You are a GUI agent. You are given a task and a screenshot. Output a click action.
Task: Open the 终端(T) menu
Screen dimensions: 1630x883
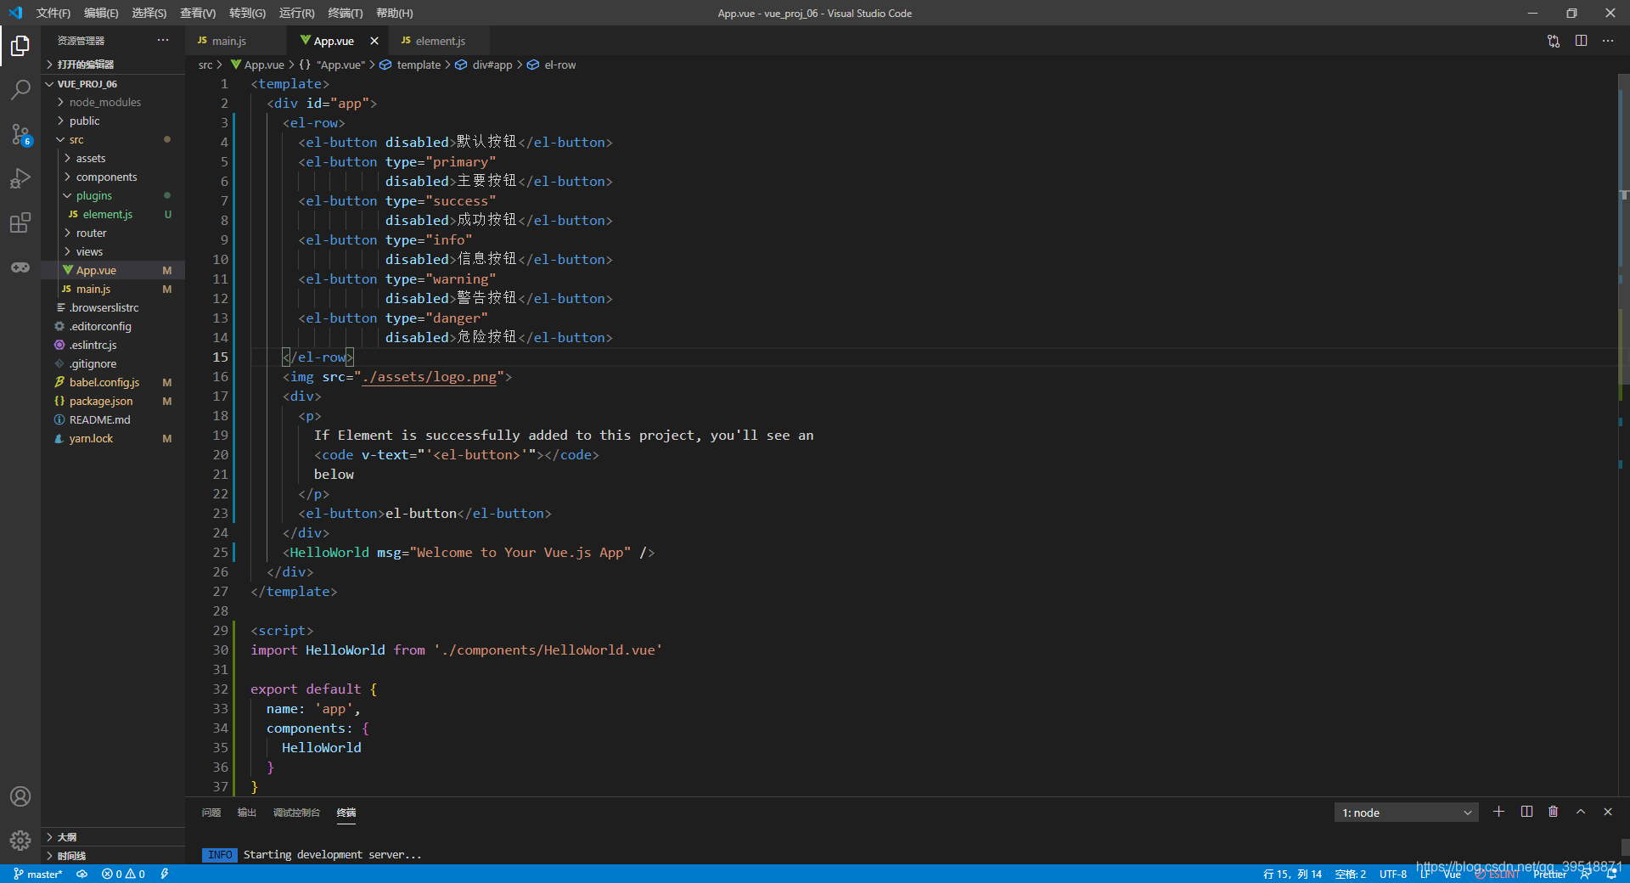[x=345, y=13]
